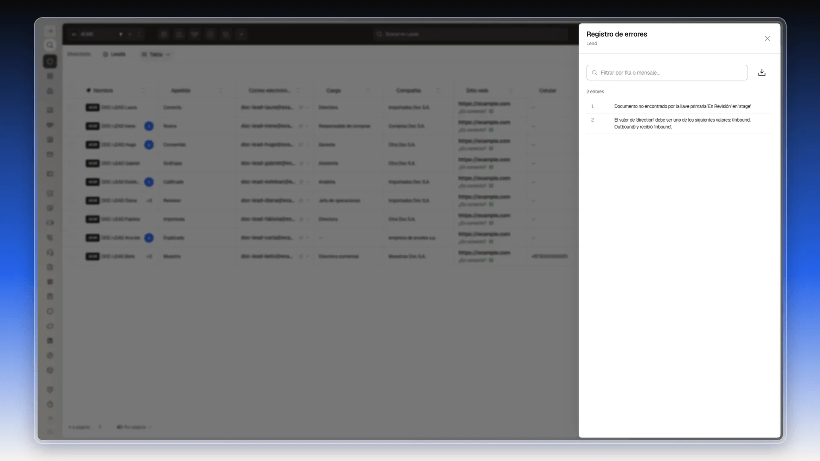Click row number 1 in the error list
The width and height of the screenshot is (820, 461).
pos(592,106)
